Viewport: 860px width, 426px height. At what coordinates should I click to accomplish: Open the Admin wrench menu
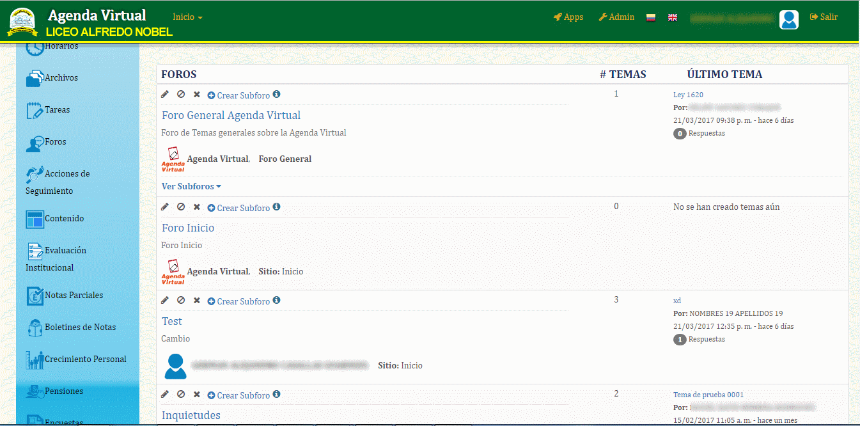tap(616, 17)
